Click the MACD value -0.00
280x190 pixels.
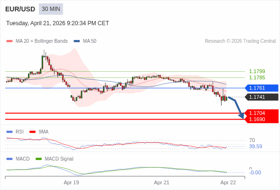255,172
